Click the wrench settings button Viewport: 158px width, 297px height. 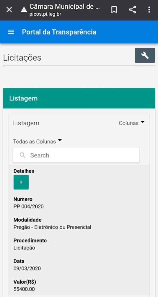coord(145,55)
